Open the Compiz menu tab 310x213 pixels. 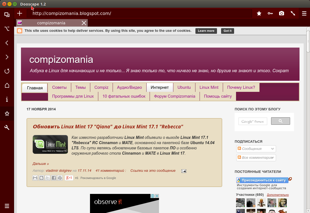(x=101, y=87)
